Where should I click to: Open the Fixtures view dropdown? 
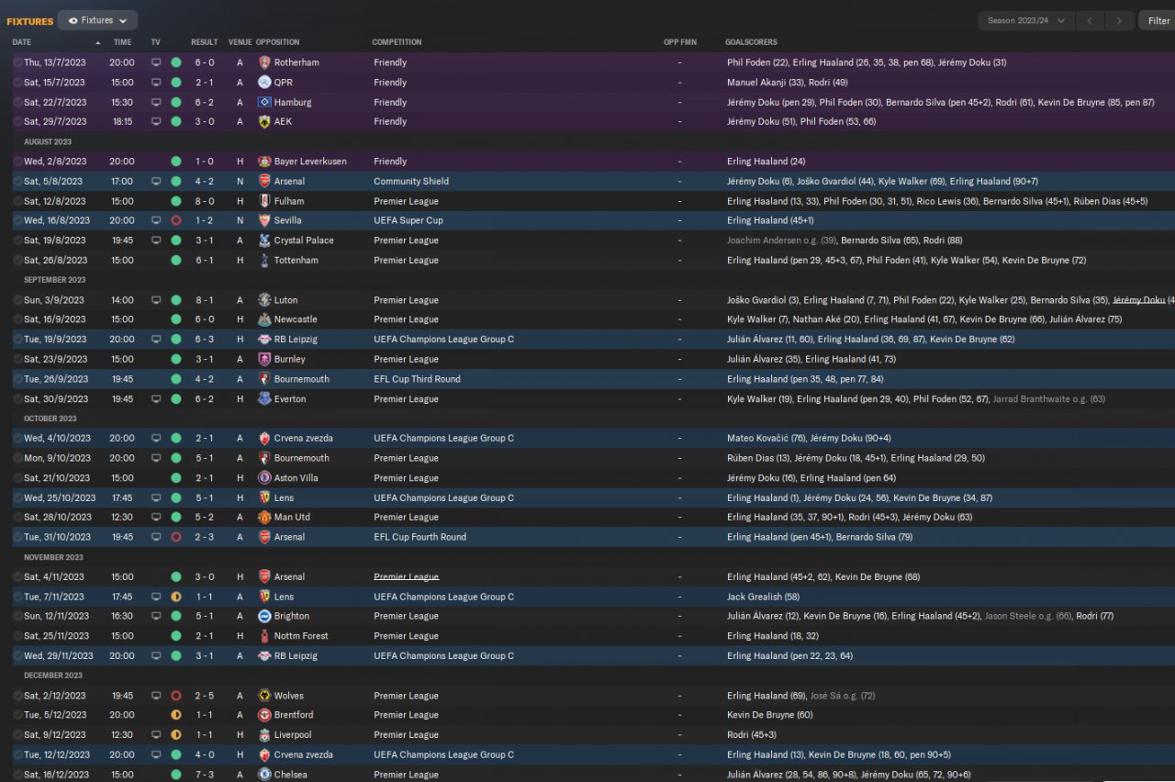point(97,20)
